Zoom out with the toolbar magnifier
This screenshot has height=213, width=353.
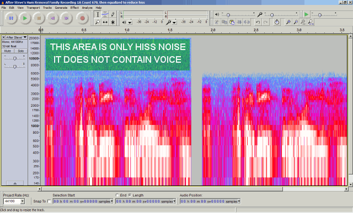(296, 22)
